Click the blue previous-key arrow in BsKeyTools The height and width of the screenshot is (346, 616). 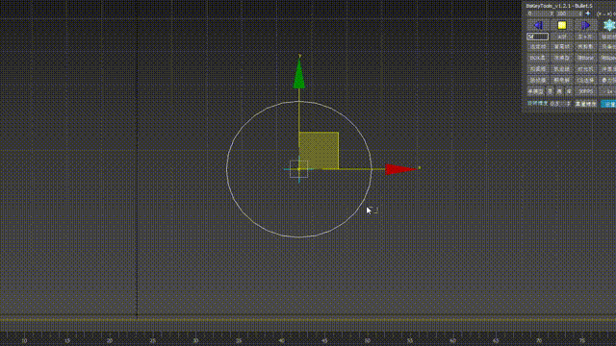538,26
